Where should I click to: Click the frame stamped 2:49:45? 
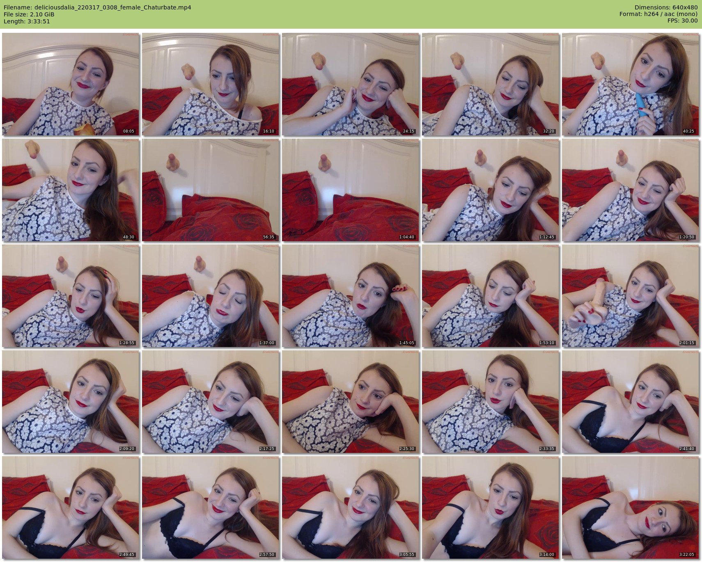(71, 507)
